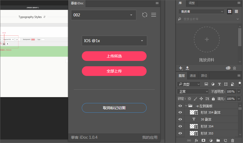Click the library search input field

pyautogui.click(x=209, y=19)
